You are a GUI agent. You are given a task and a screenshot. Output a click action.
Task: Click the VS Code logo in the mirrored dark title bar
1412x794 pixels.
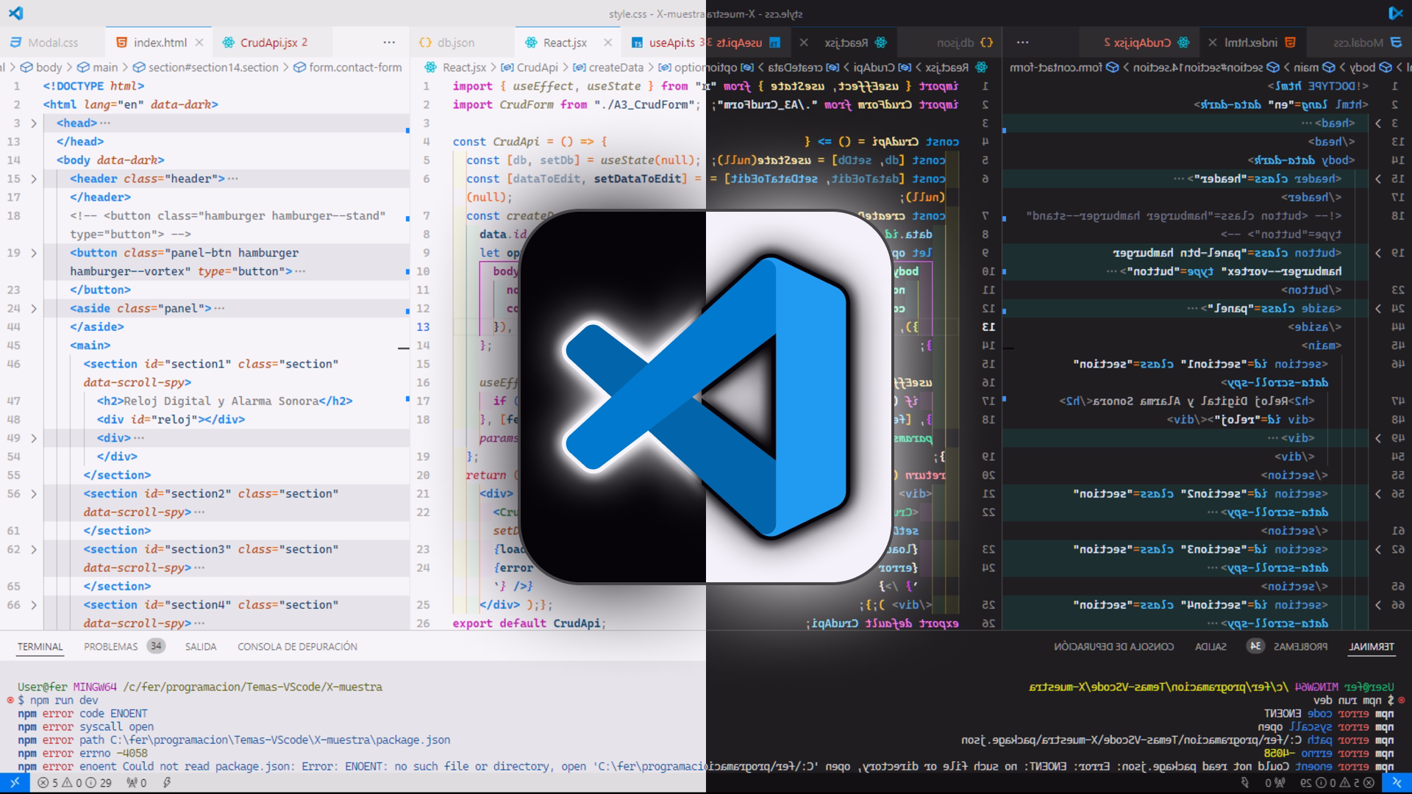pos(1396,13)
